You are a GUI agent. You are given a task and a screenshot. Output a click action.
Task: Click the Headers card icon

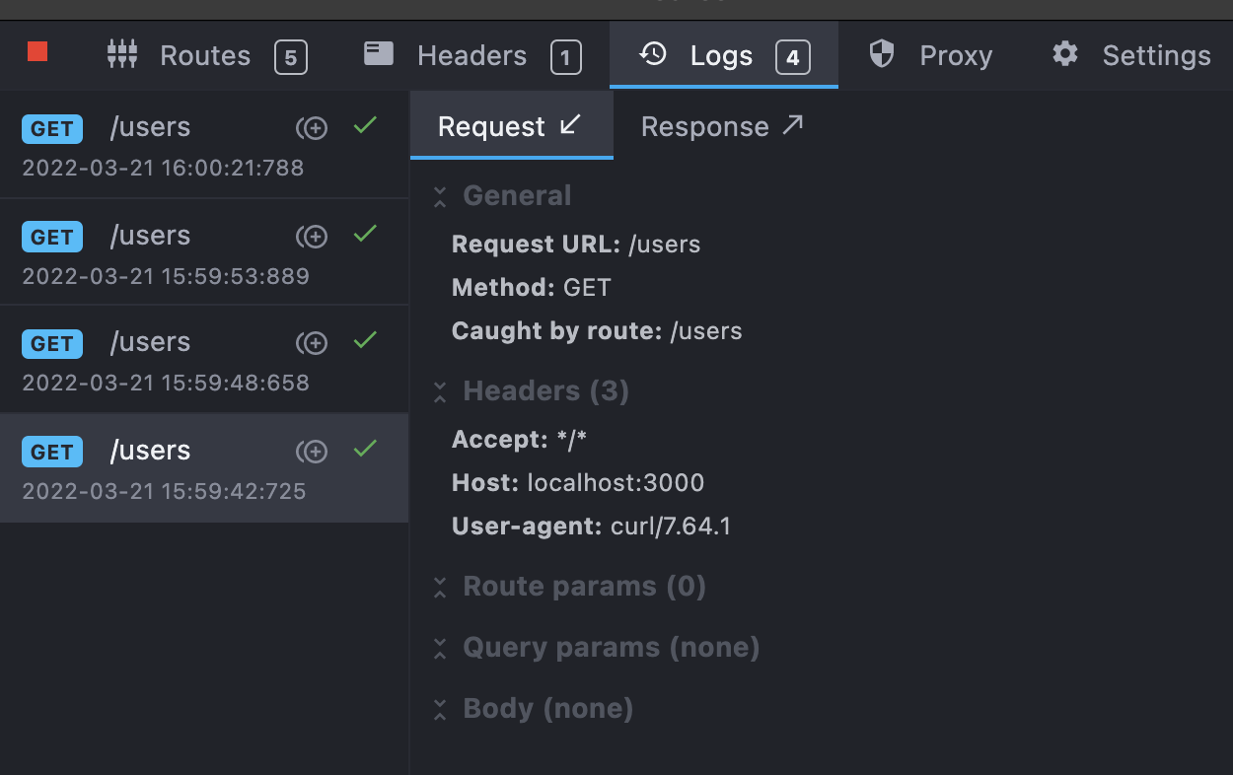pyautogui.click(x=379, y=53)
